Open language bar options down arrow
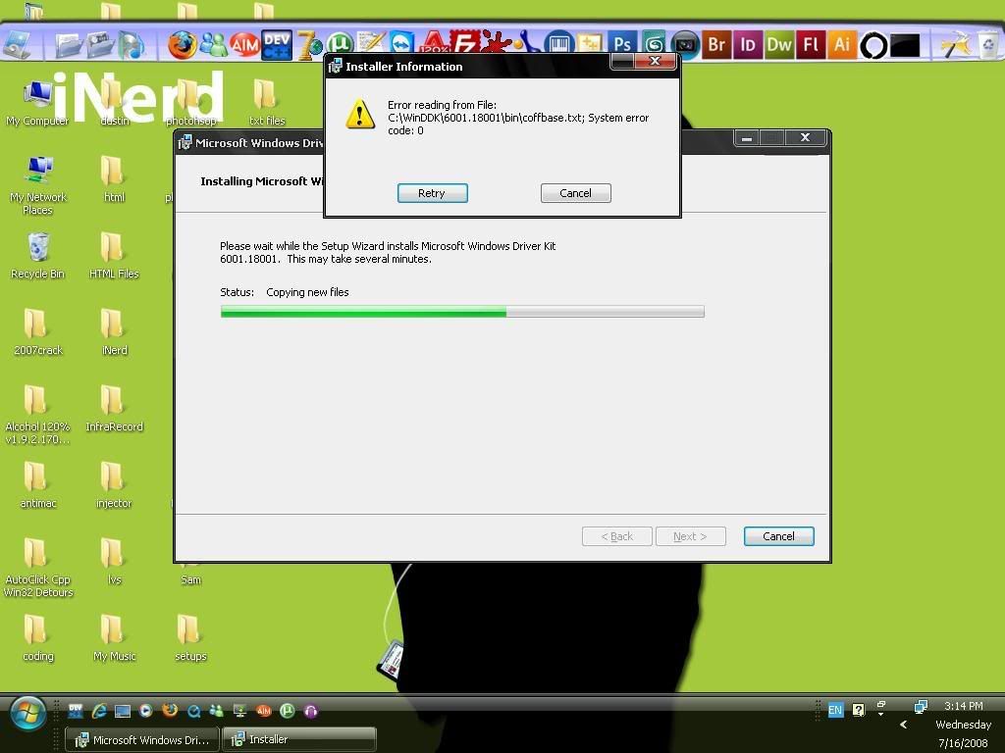 click(880, 715)
